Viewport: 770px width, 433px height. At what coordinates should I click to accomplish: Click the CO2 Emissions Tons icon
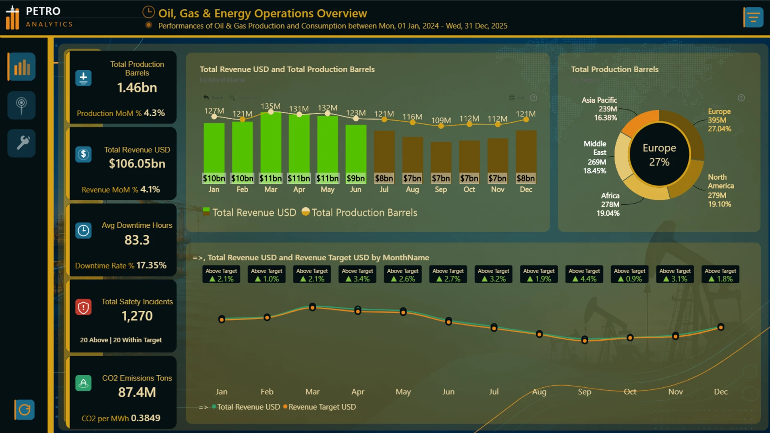click(x=83, y=383)
